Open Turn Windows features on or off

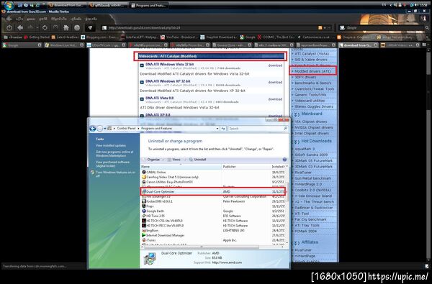pos(115,174)
